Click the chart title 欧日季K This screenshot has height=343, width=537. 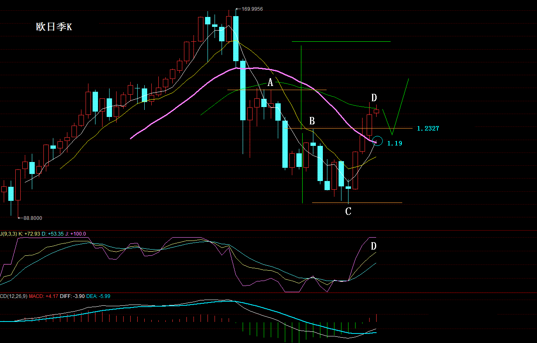pos(54,27)
